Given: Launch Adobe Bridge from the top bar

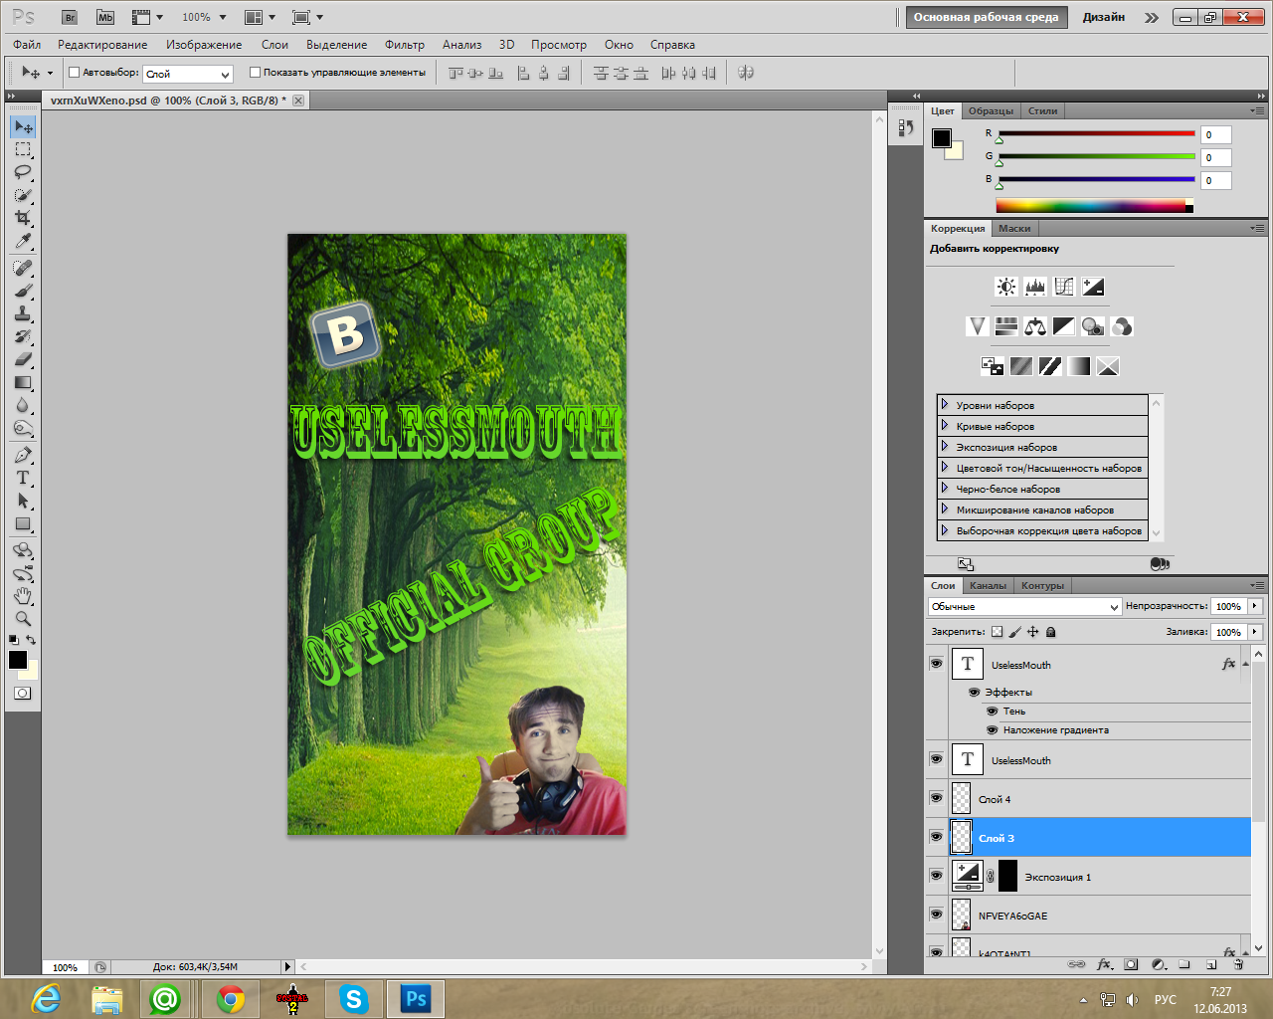Looking at the screenshot, I should tap(70, 17).
